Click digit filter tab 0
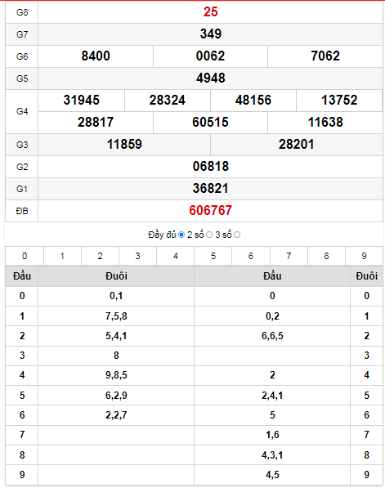385x488 pixels. tap(25, 256)
